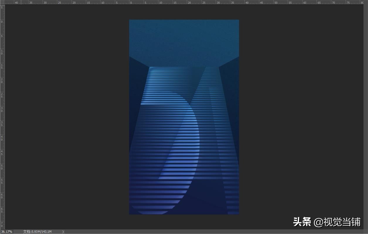The width and height of the screenshot is (368, 234).
Task: Click the bottom-left corner of the artwork
Action: (x=130, y=214)
